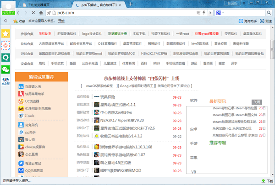275x185 pixels.
Task: Open the 浏览器排行榜 link
Action: 117,34
